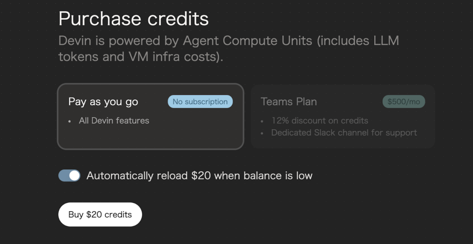Screen dimensions: 473x244
Task: Click the "Teams Plan" title text
Action: [x=289, y=102]
